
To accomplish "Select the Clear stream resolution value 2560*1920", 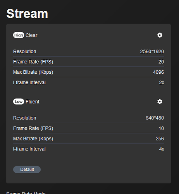I will tap(152, 52).
